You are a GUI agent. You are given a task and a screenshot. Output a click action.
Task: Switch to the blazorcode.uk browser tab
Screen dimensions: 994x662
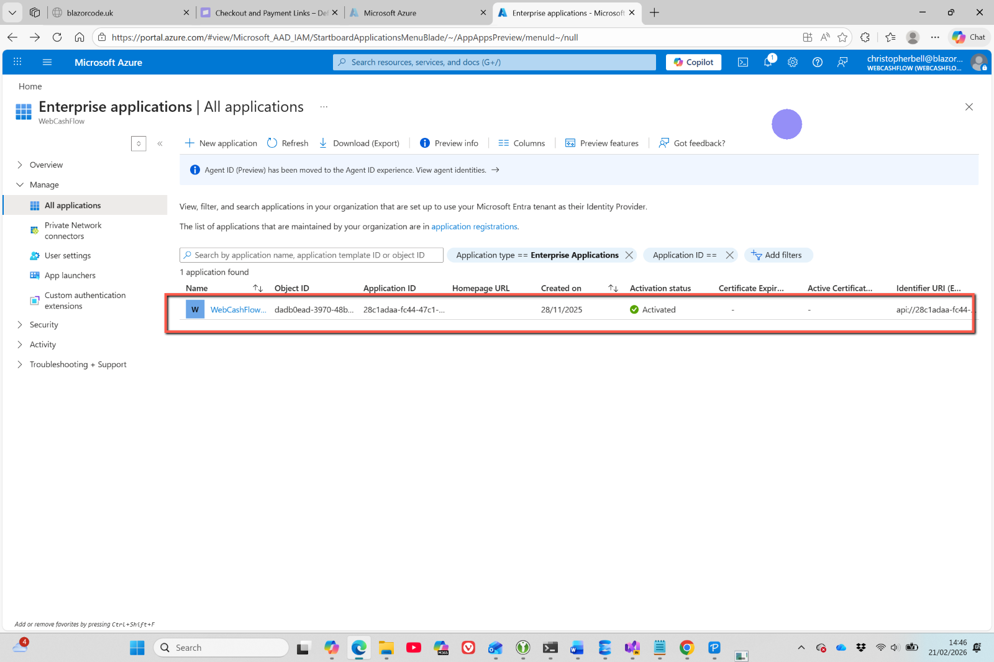click(x=118, y=13)
